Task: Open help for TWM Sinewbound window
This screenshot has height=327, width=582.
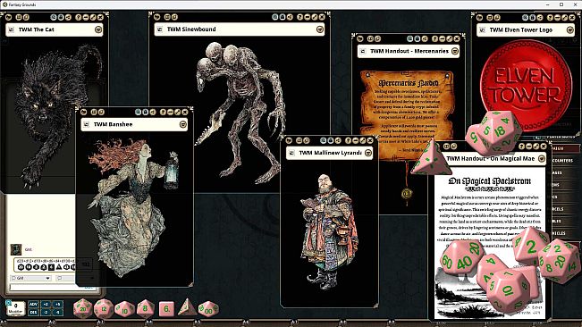Action: click(x=299, y=17)
